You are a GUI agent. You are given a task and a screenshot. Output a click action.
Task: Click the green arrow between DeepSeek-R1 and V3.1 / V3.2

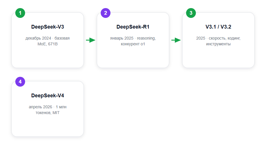(x=176, y=40)
